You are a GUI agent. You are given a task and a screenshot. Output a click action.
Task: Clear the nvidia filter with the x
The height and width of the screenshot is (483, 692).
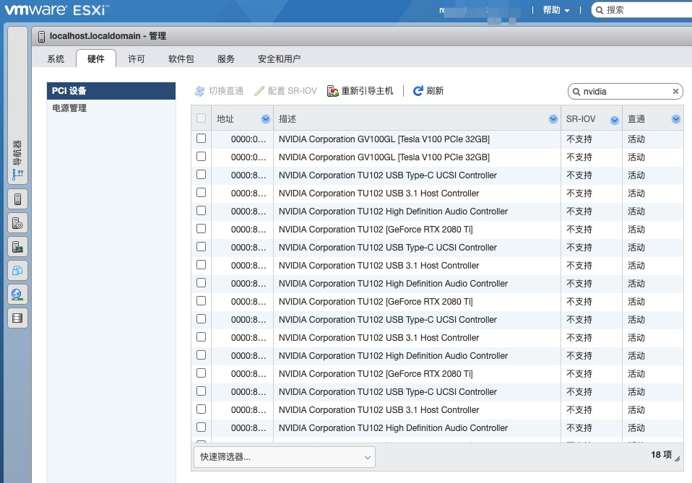(675, 91)
